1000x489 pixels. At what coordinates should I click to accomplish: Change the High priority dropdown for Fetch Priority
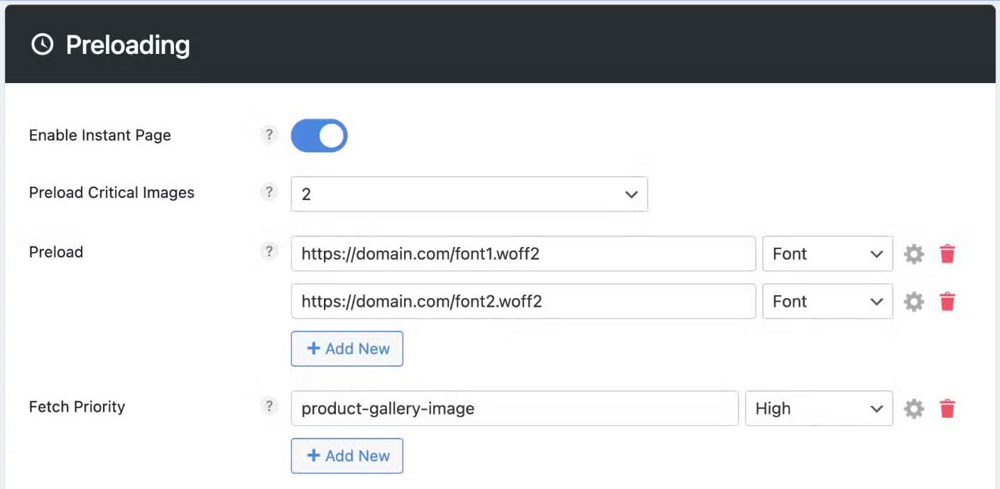coord(819,408)
